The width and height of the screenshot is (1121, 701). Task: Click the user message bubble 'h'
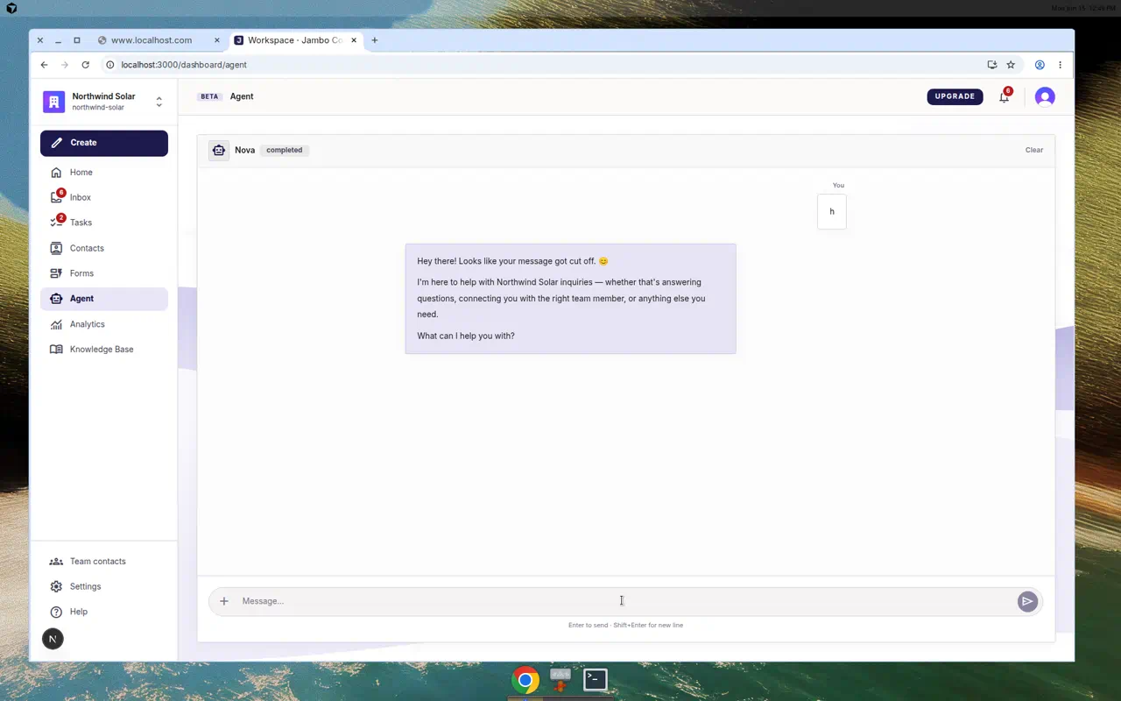[832, 211]
